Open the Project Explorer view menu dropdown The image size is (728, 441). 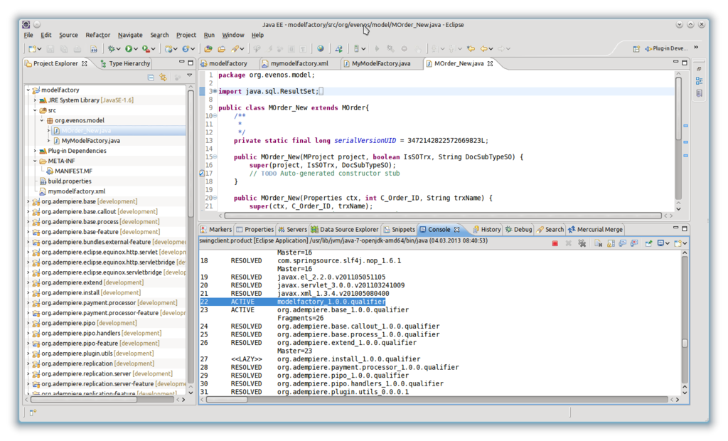[x=190, y=76]
